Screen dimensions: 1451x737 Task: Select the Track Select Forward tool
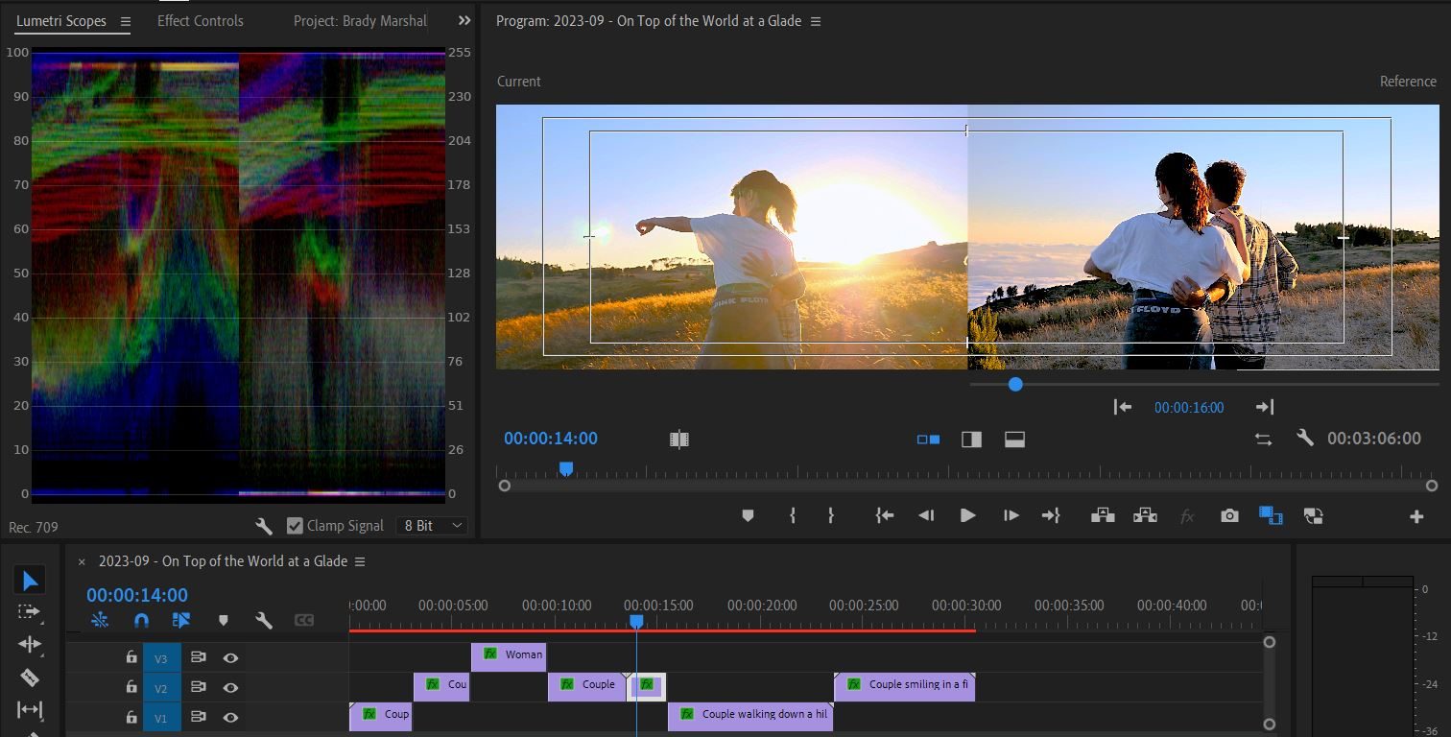tap(30, 611)
